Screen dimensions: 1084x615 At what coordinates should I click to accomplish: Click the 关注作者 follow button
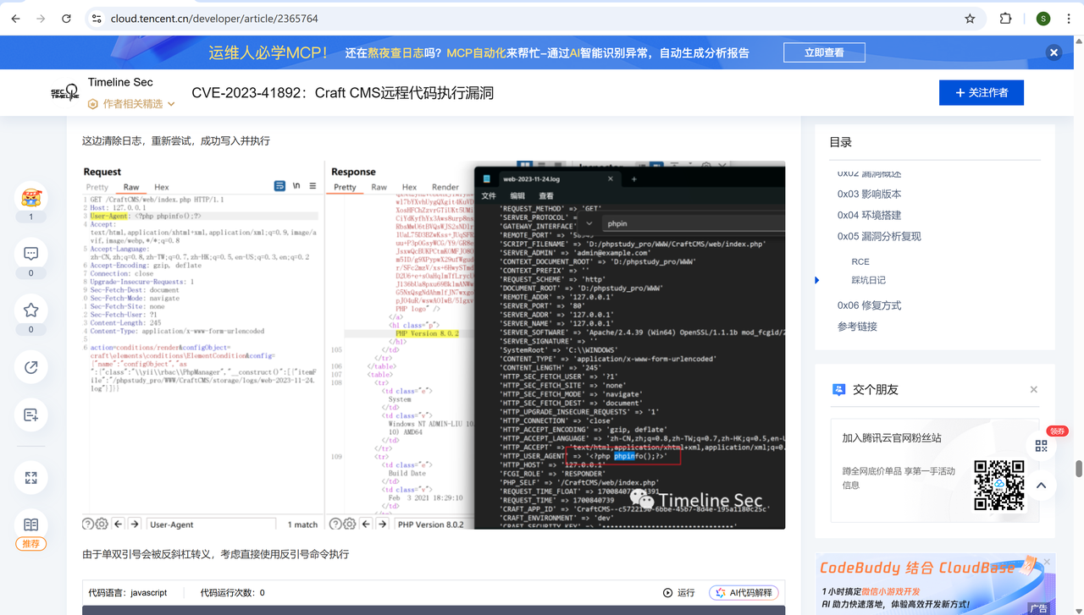981,92
